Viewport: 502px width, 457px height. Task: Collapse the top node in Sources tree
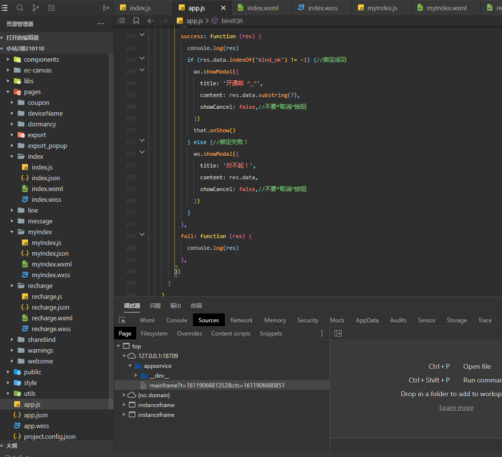[x=119, y=346]
